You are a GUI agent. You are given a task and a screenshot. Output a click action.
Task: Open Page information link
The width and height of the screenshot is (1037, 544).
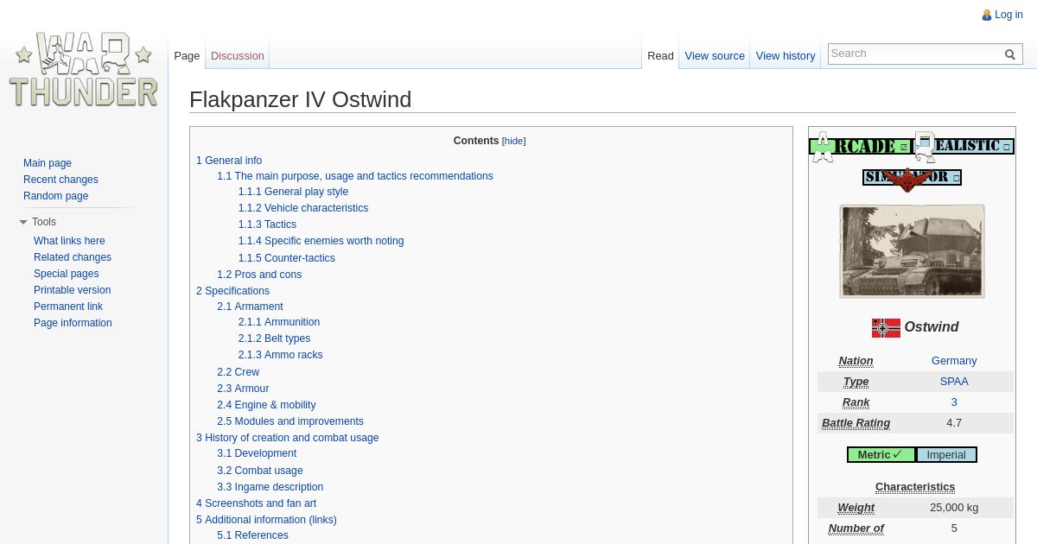[x=73, y=323]
